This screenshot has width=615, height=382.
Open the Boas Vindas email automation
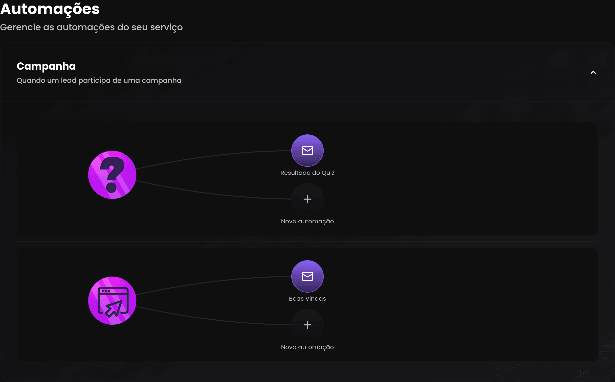pos(307,276)
